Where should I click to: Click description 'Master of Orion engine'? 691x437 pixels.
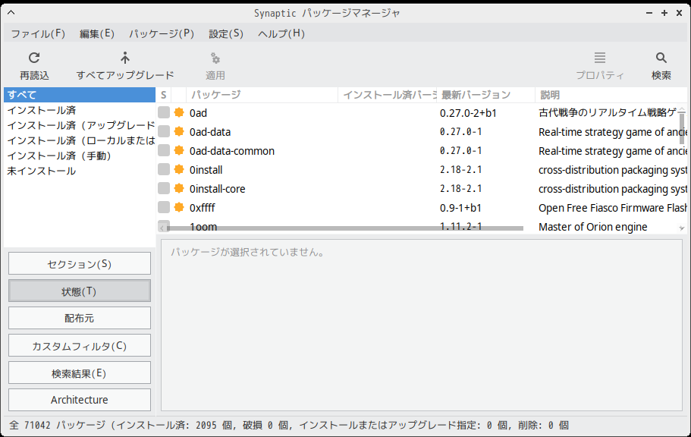pos(592,227)
